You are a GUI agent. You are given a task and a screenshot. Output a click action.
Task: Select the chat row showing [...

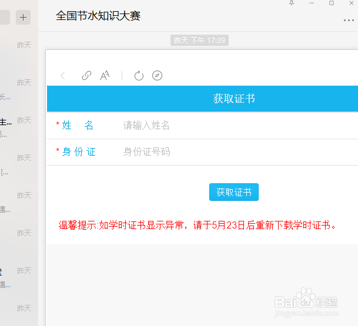tap(19, 164)
